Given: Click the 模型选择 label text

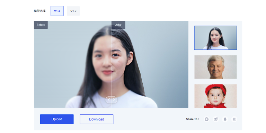Looking at the screenshot, I should 40,11.
